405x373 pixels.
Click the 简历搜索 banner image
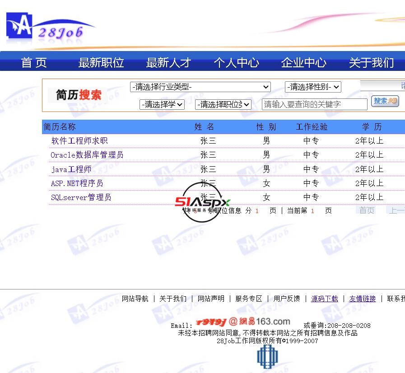(x=79, y=95)
